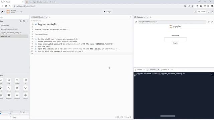
Task: Open the editor pane three-dot menu
Action: pyautogui.click(x=131, y=17)
